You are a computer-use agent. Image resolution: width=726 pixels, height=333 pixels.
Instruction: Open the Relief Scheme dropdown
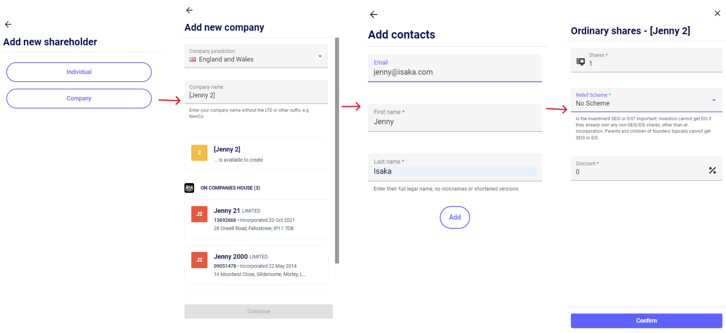click(x=713, y=100)
